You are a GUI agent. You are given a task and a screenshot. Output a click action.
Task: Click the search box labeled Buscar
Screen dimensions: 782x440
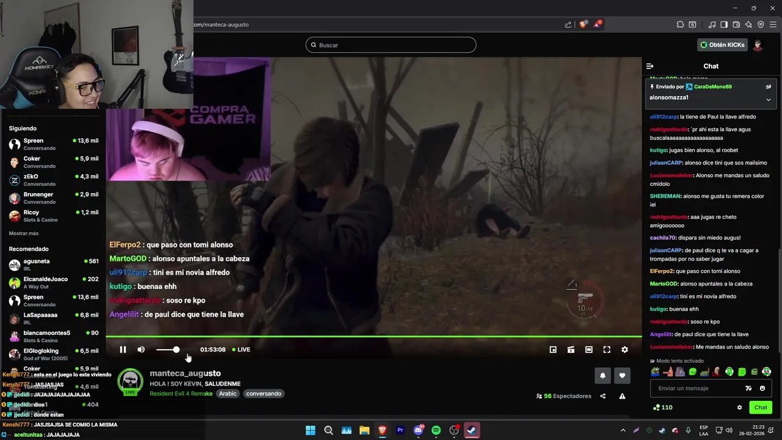[x=391, y=45]
